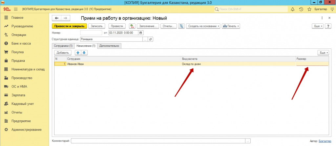
Task: Select cell Иванов Иван
Action: pyautogui.click(x=124, y=64)
